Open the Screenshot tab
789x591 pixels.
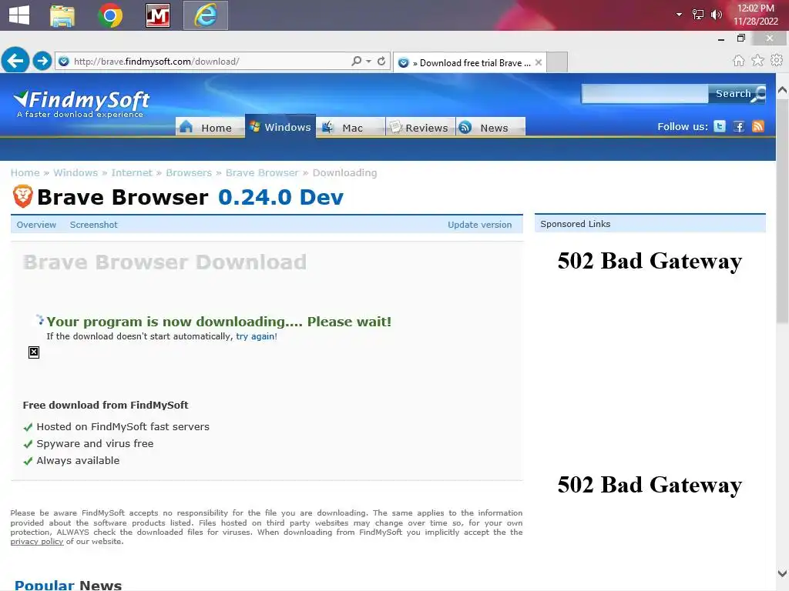coord(93,225)
